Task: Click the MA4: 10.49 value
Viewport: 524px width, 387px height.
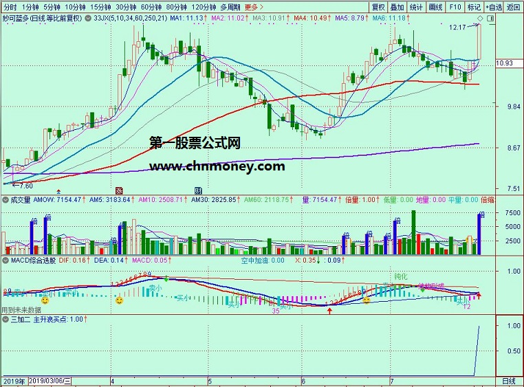Action: tap(312, 18)
